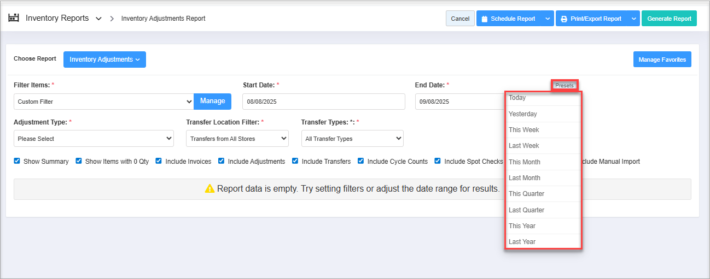Click the yellow warning icon

[x=209, y=189]
